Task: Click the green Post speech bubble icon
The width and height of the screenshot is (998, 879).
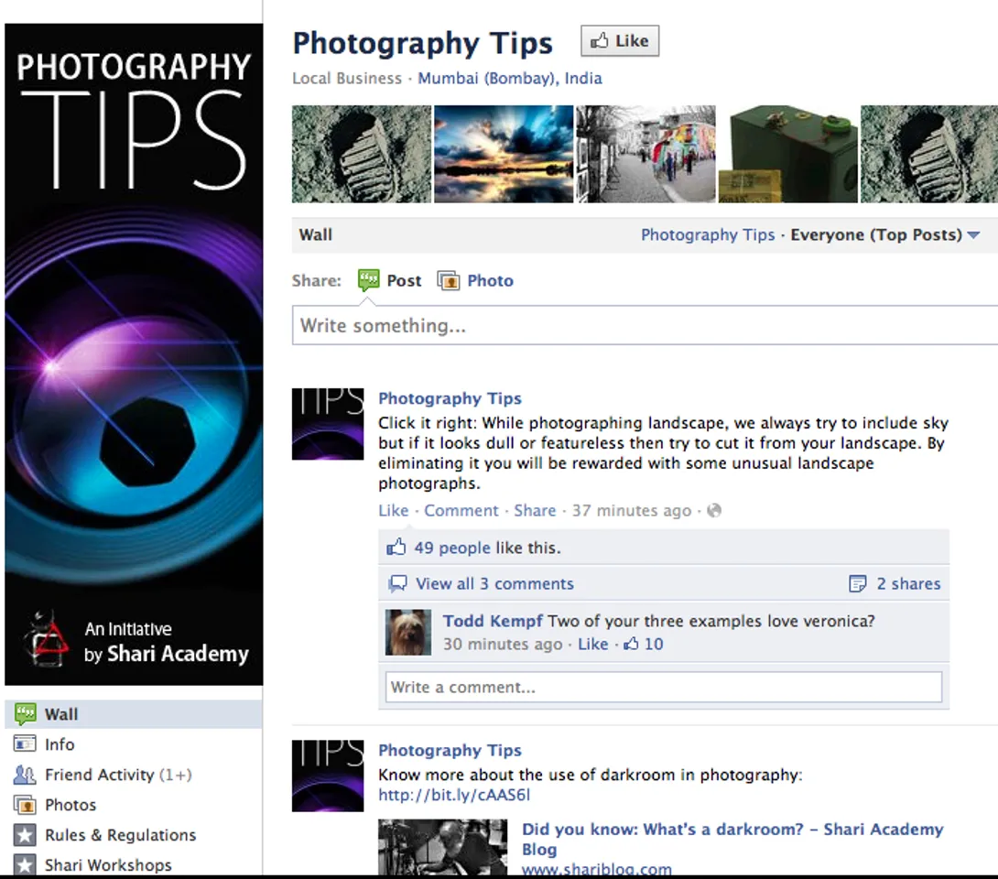Action: 368,279
